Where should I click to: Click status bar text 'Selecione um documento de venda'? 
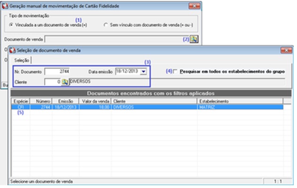coord(41,181)
